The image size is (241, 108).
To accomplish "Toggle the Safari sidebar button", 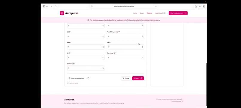I will point(44,7).
